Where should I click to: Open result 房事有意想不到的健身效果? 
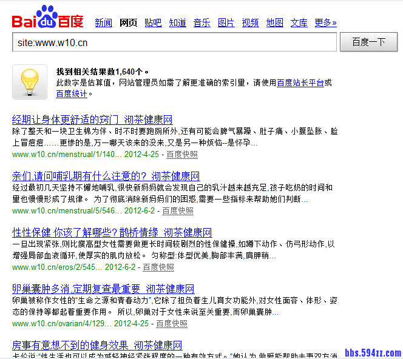[x=97, y=346]
